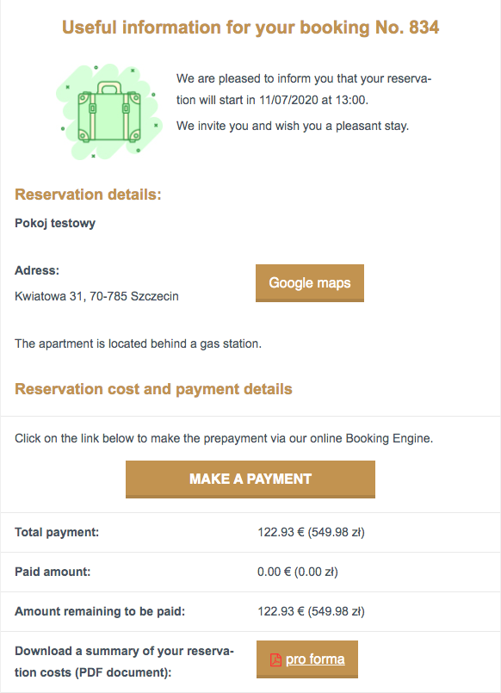This screenshot has height=693, width=501.
Task: Click the prepayment Booking Engine instruction text
Action: coord(224,438)
